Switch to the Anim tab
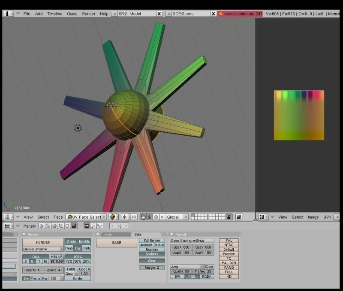The image size is (343, 291). click(108, 235)
